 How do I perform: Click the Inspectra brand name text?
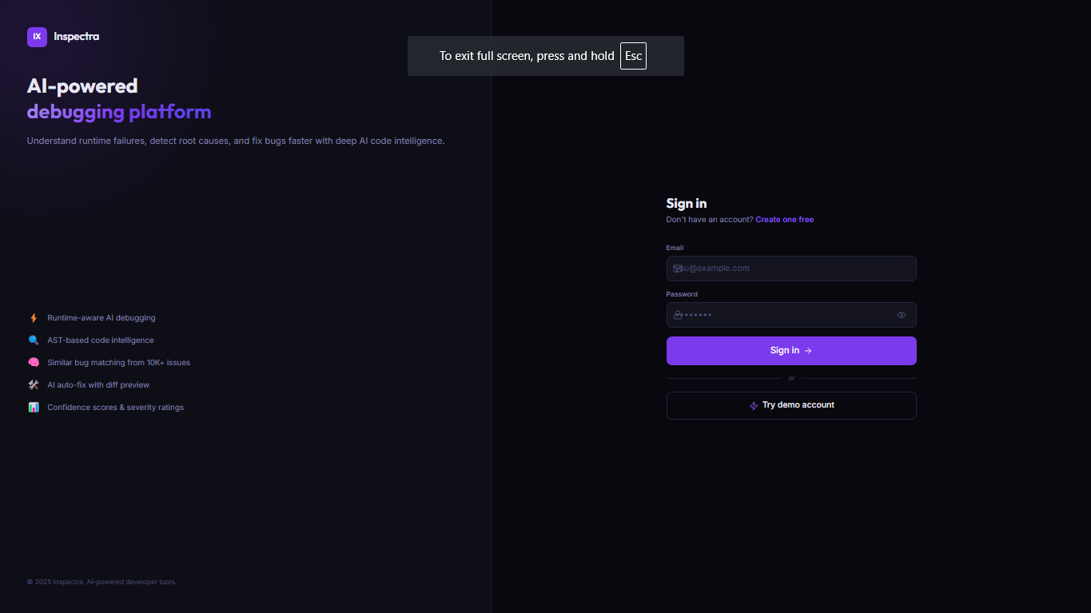coord(77,37)
